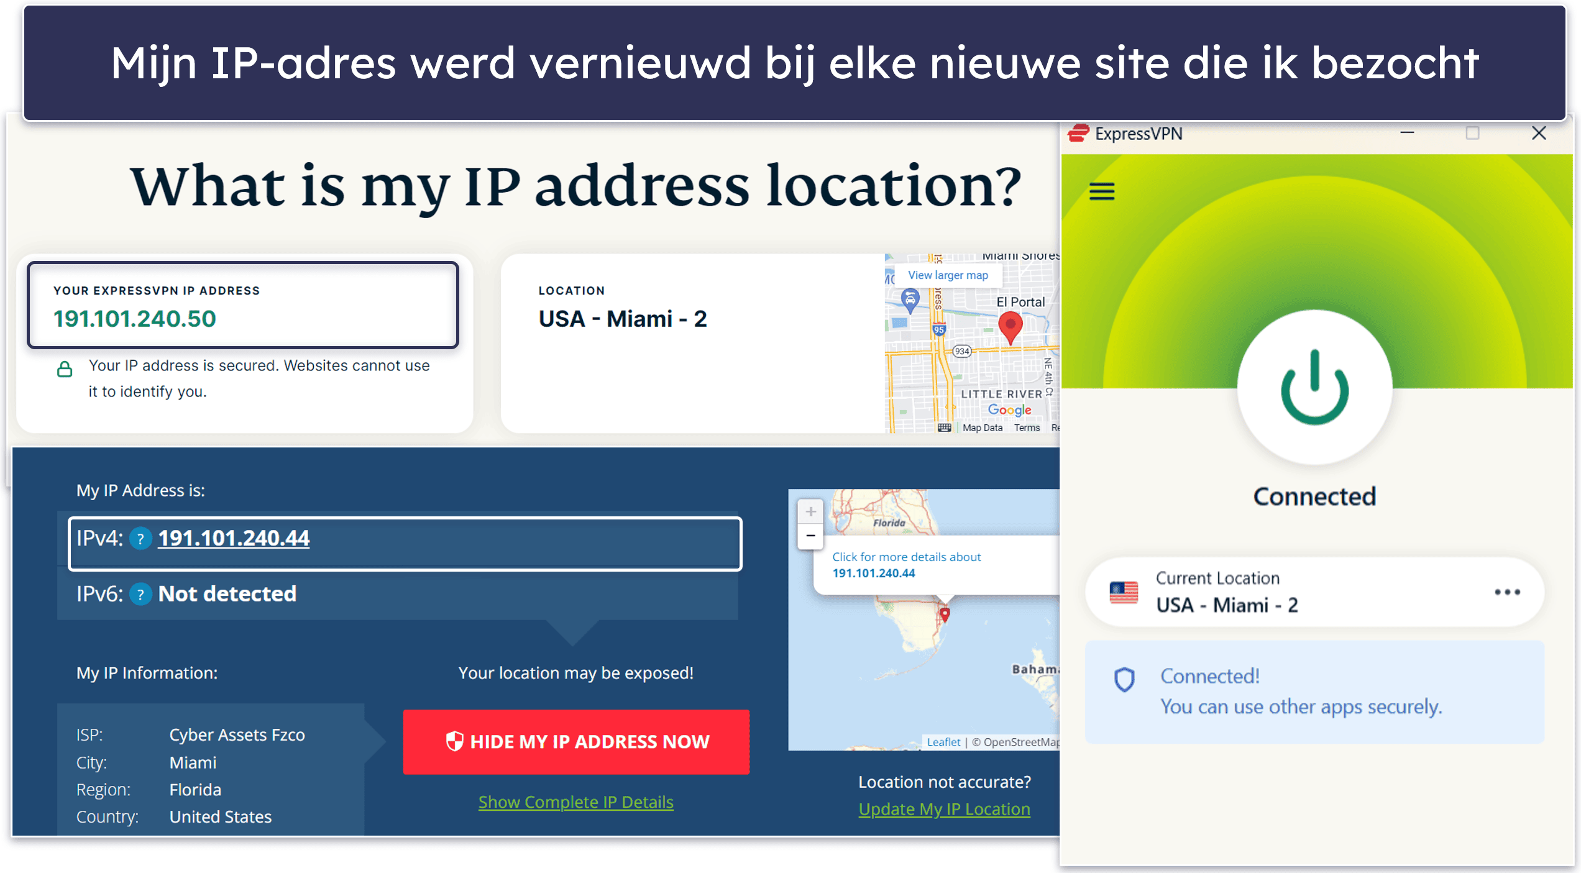Screen dimensions: 1581x873
Task: Click the USA - Miami - 2 location text on webpage
Action: (x=623, y=319)
